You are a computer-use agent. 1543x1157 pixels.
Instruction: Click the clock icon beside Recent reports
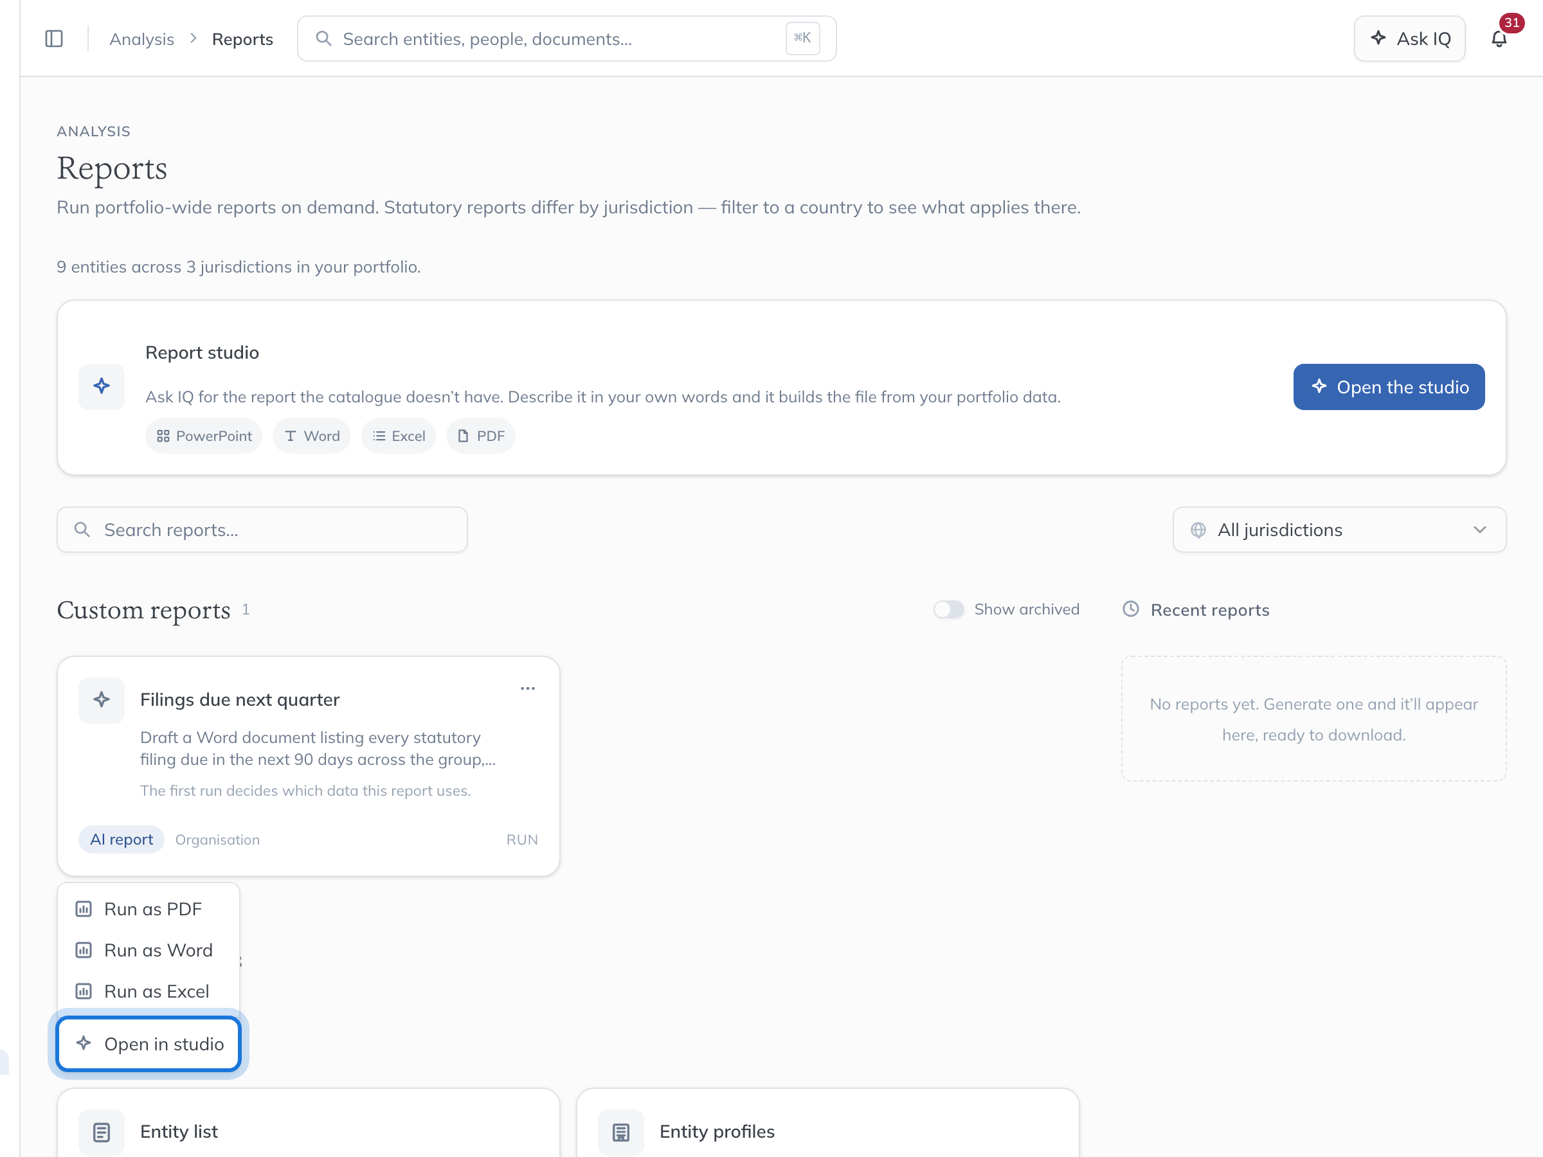[1131, 609]
